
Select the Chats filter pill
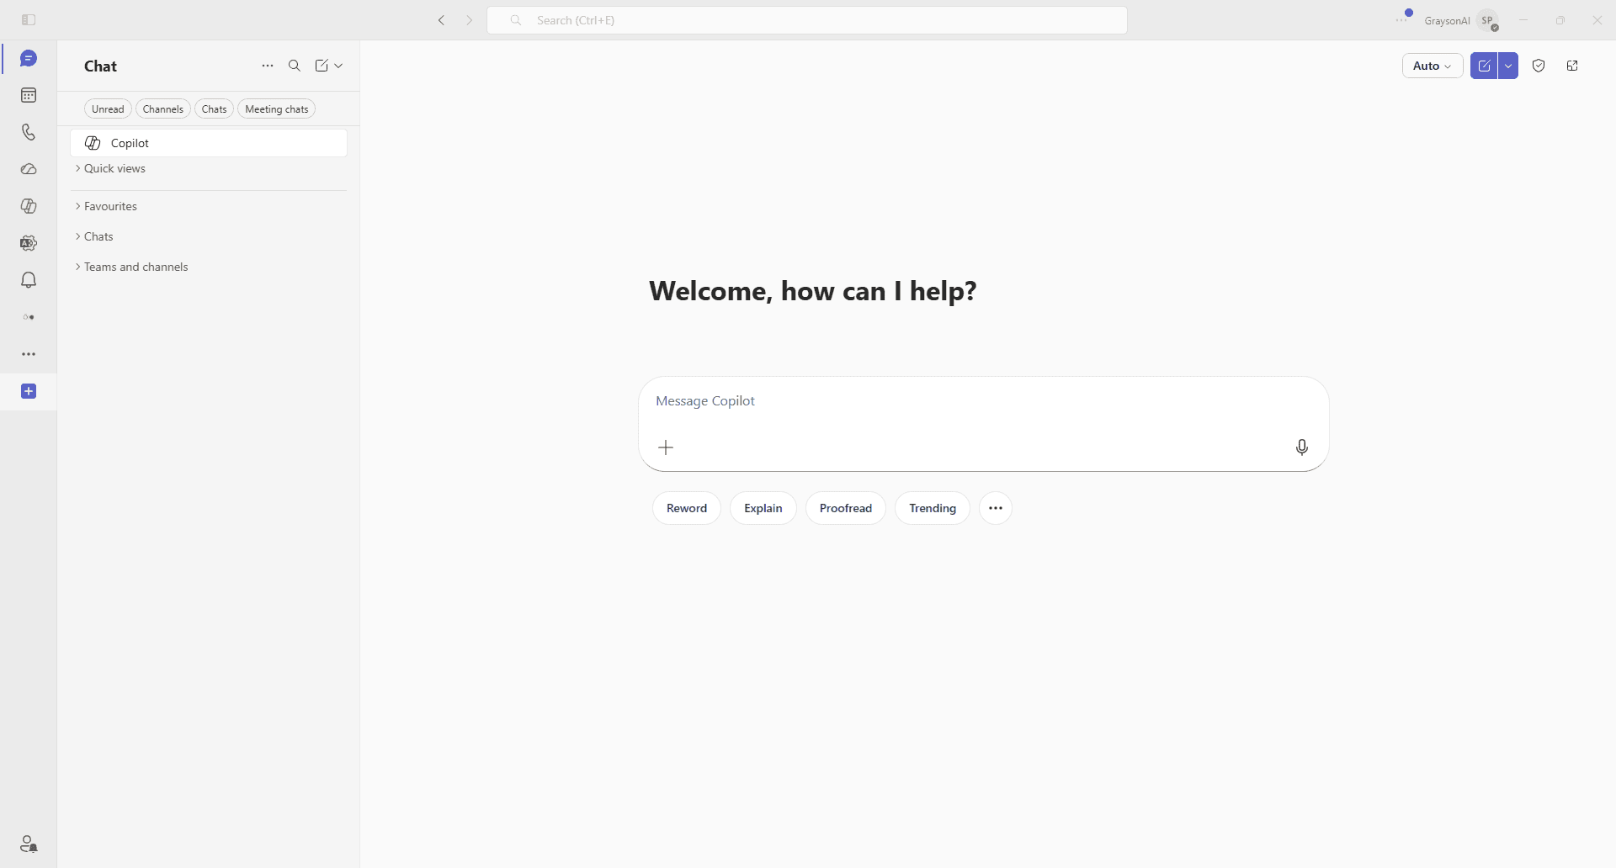215,109
